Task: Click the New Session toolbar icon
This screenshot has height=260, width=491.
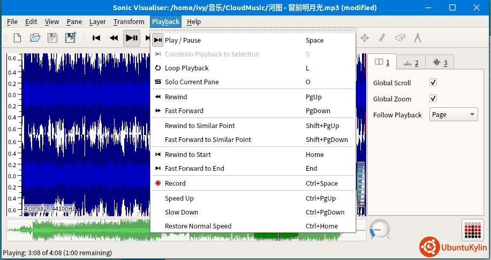Action: 18,38
